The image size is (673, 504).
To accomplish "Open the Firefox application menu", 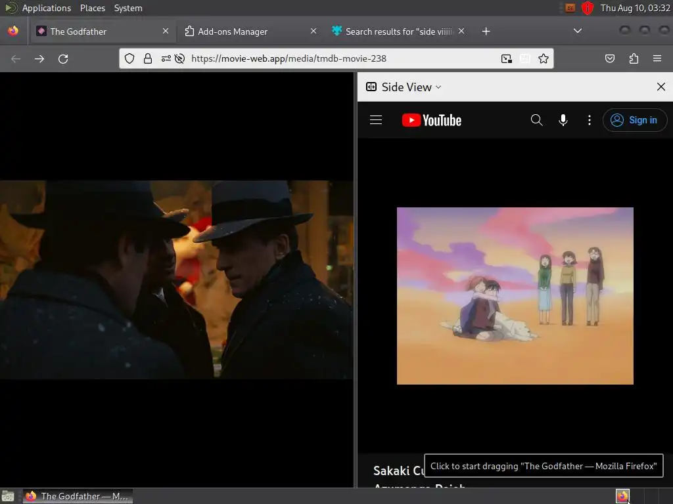I will [x=657, y=58].
